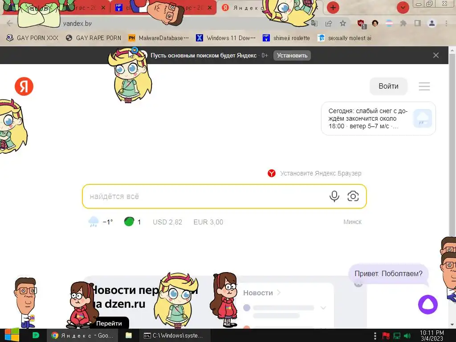
Task: Click the EUR 3,00 exchange rate
Action: click(x=208, y=222)
